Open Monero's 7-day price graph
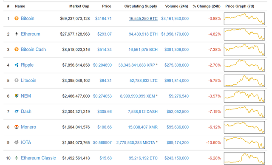 244,127
